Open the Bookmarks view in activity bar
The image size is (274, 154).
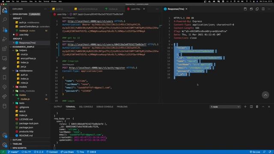pyautogui.click(x=5, y=77)
